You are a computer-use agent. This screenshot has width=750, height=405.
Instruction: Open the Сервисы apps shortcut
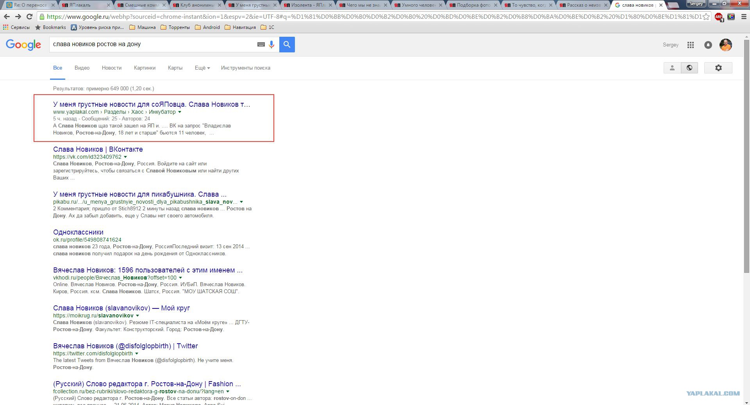click(16, 27)
